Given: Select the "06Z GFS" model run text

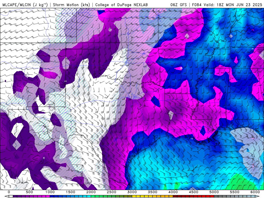Looking at the screenshot, I should tap(179, 5).
